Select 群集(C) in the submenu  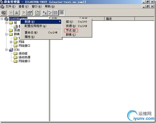(x=77, y=35)
